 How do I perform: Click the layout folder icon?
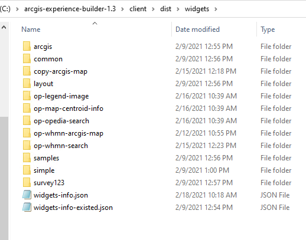pos(27,84)
